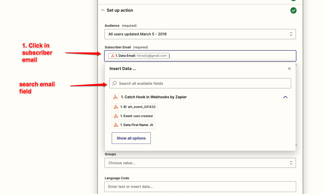325x194 pixels.
Task: Collapse the Set up action section
Action: coord(103,10)
